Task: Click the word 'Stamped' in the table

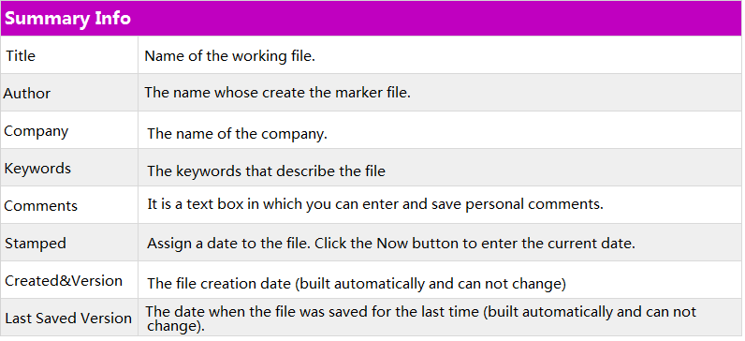Action: point(36,244)
